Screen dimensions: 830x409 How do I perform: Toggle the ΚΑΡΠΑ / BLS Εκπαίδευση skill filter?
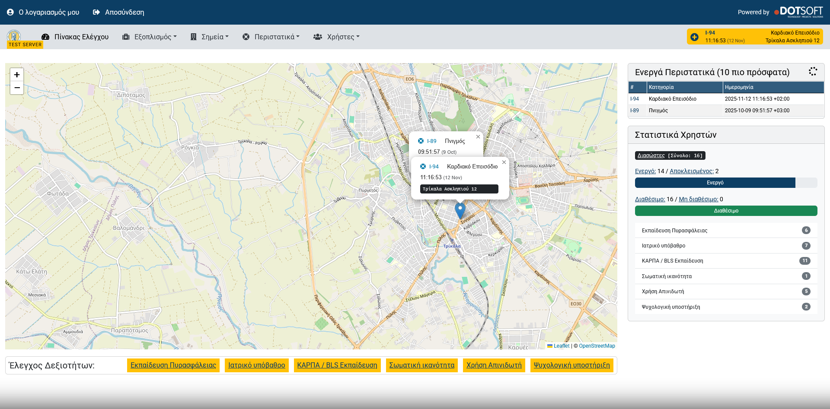337,365
